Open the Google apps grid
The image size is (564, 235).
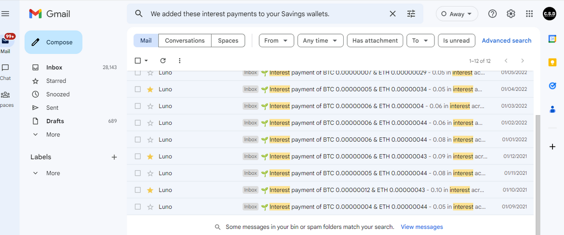pos(530,14)
